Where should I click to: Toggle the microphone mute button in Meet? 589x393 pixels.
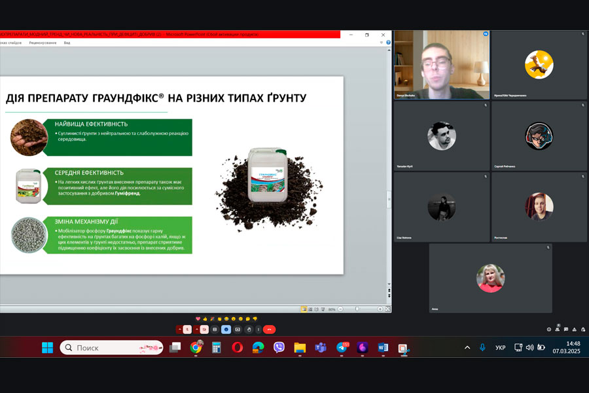coord(187,329)
